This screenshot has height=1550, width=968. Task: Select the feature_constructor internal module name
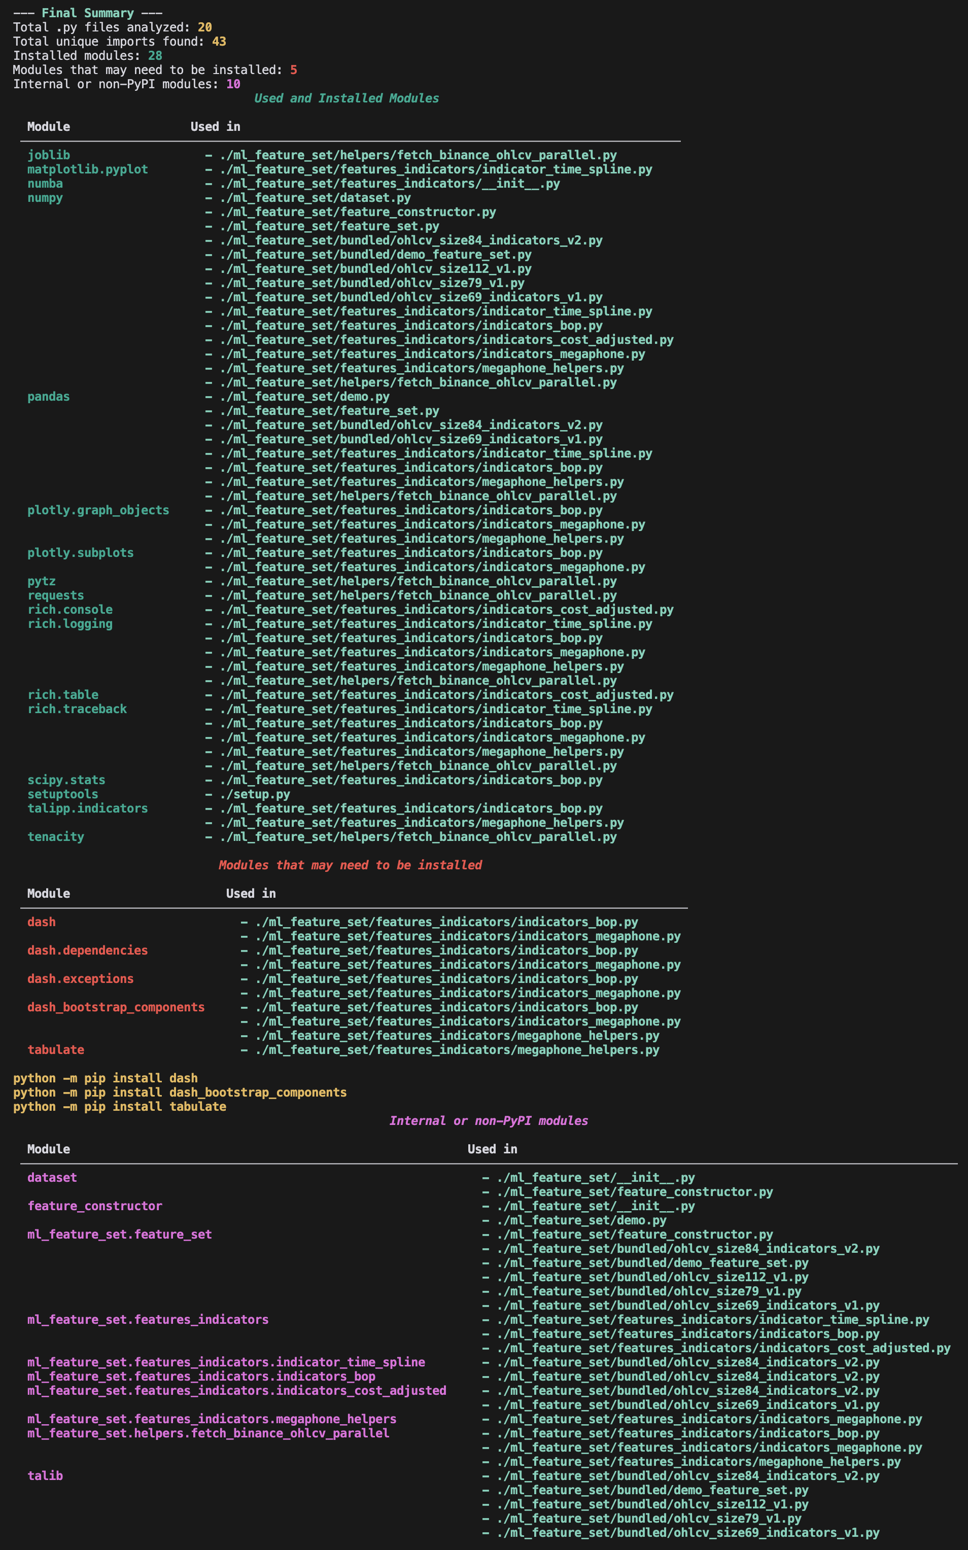click(x=95, y=1206)
